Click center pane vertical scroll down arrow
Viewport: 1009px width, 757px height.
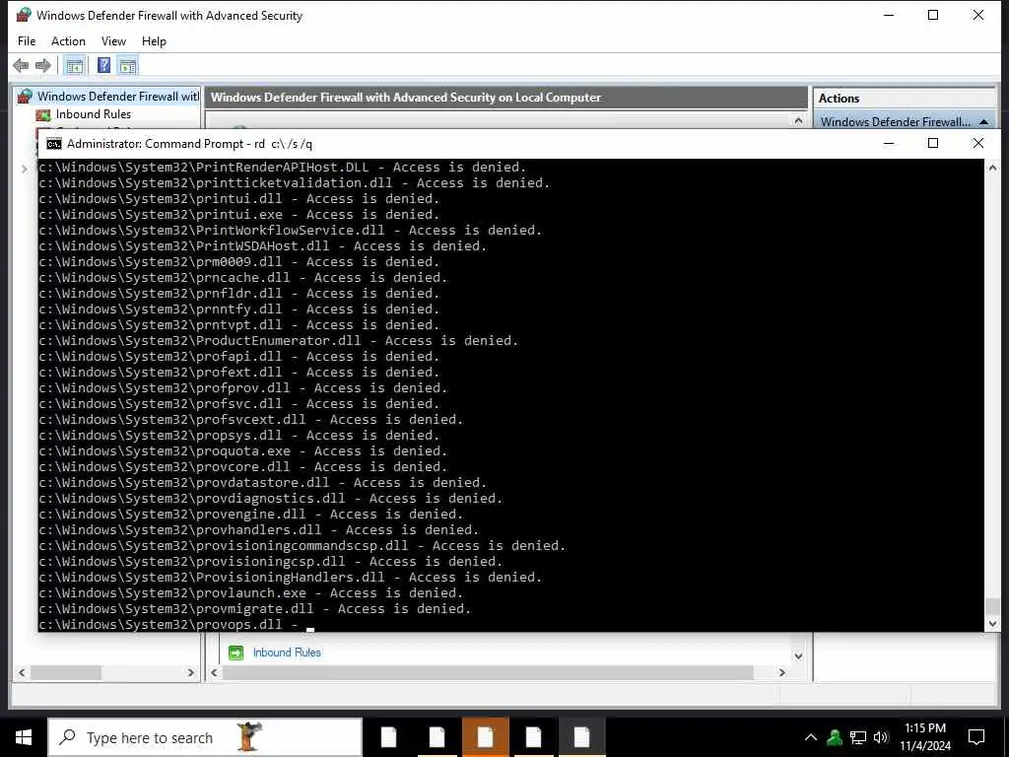pos(798,656)
